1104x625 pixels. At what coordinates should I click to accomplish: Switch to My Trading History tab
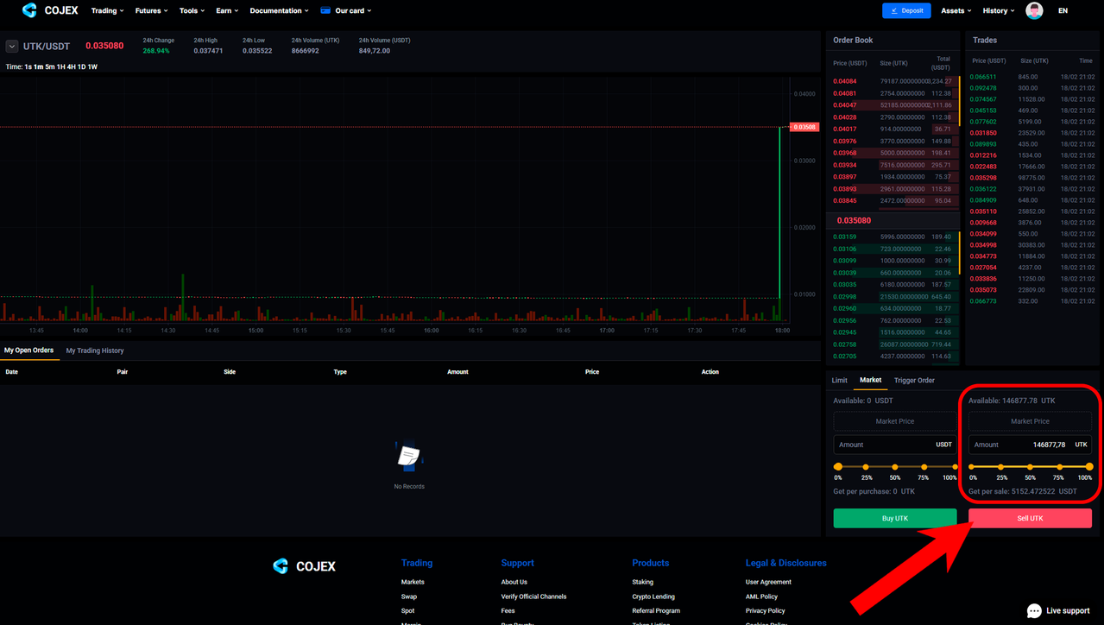coord(95,350)
